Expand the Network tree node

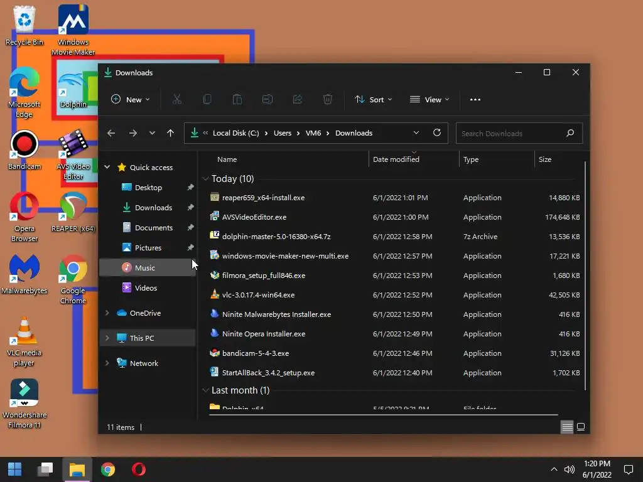107,363
